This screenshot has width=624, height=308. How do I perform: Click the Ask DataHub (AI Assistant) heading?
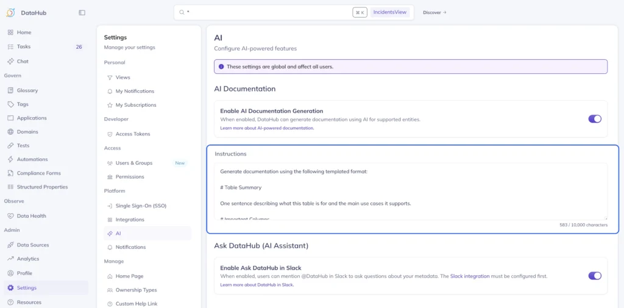261,246
